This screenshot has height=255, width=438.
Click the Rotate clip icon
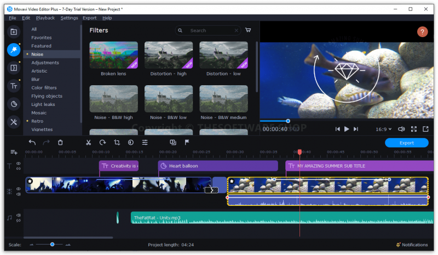click(x=102, y=143)
